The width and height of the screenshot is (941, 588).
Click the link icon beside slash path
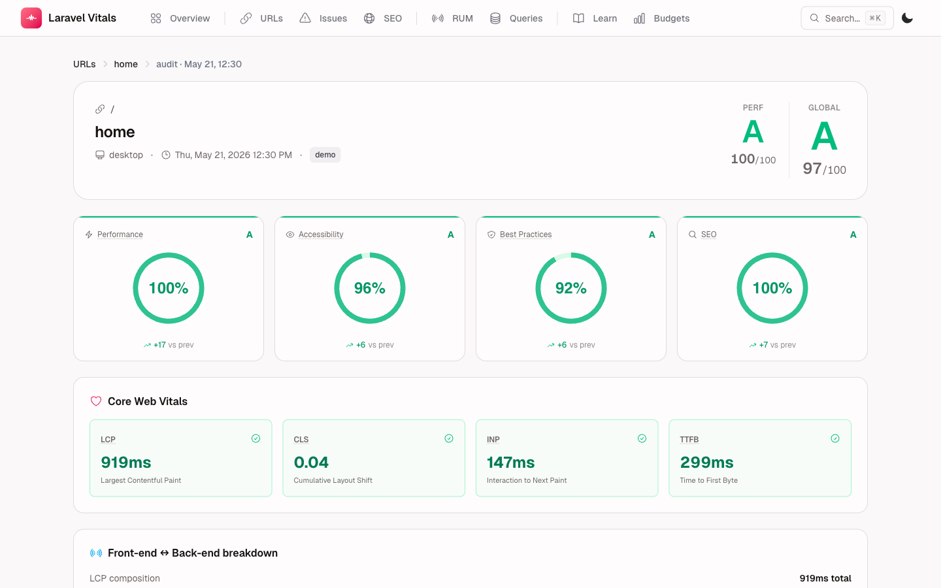(x=100, y=109)
